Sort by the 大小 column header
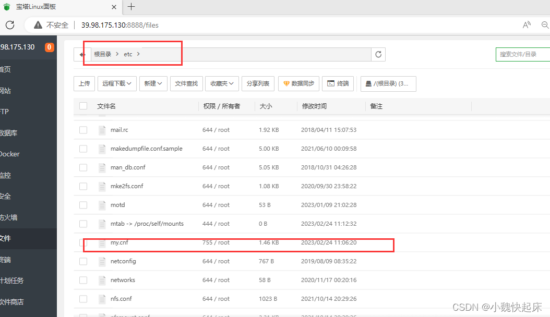 point(266,106)
